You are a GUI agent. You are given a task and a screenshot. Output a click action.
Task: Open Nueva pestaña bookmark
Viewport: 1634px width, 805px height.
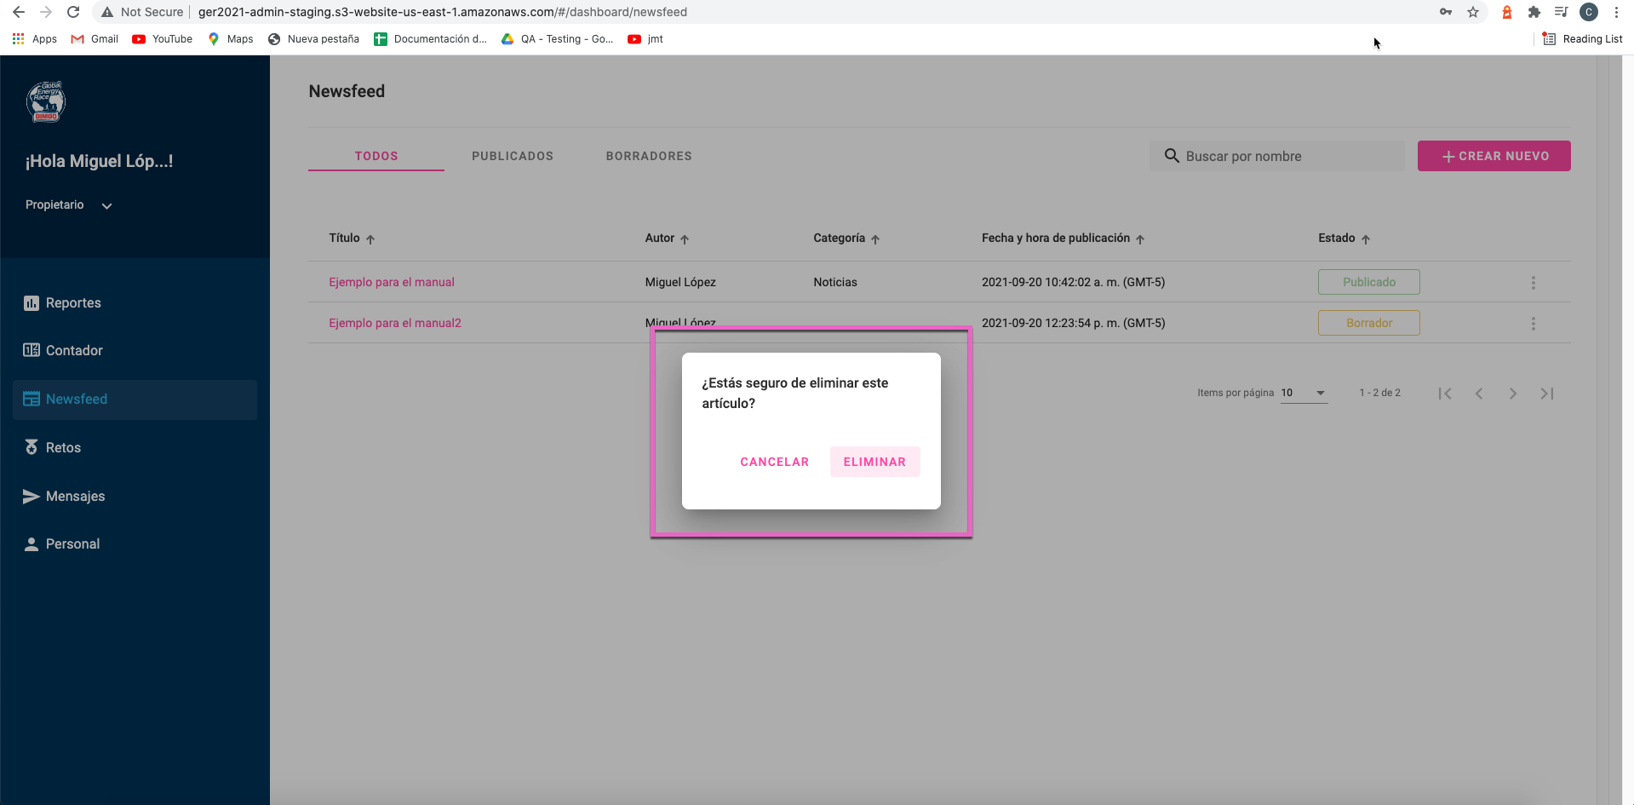(313, 39)
